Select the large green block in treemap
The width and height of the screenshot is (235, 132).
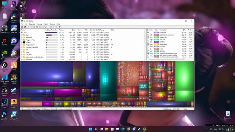[x=184, y=76]
